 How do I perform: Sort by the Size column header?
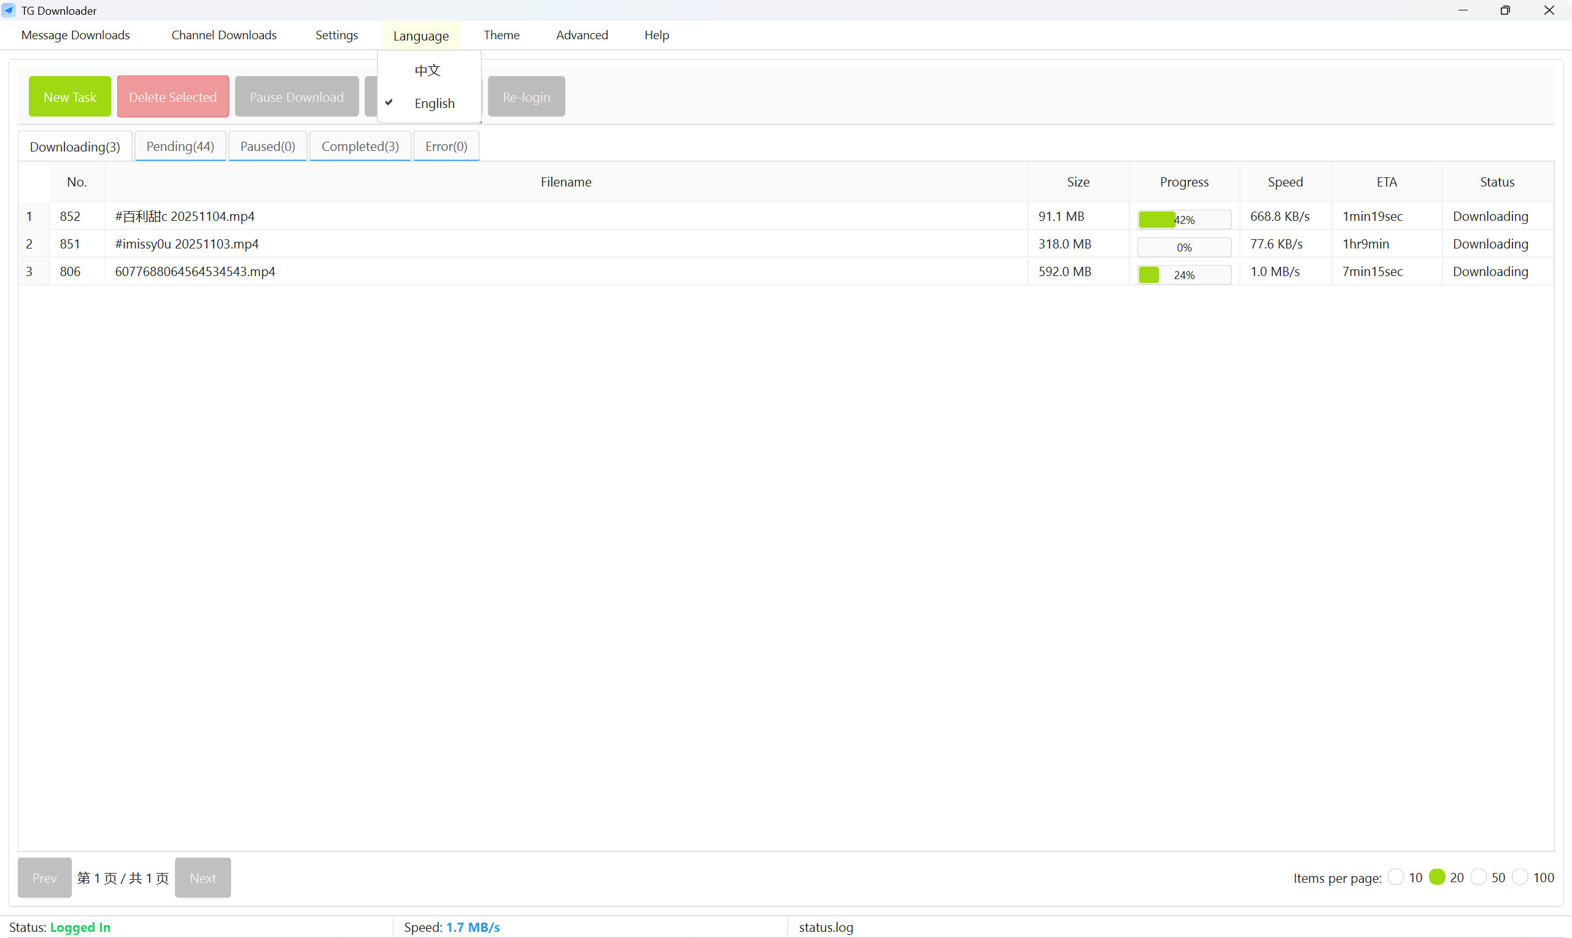tap(1077, 182)
